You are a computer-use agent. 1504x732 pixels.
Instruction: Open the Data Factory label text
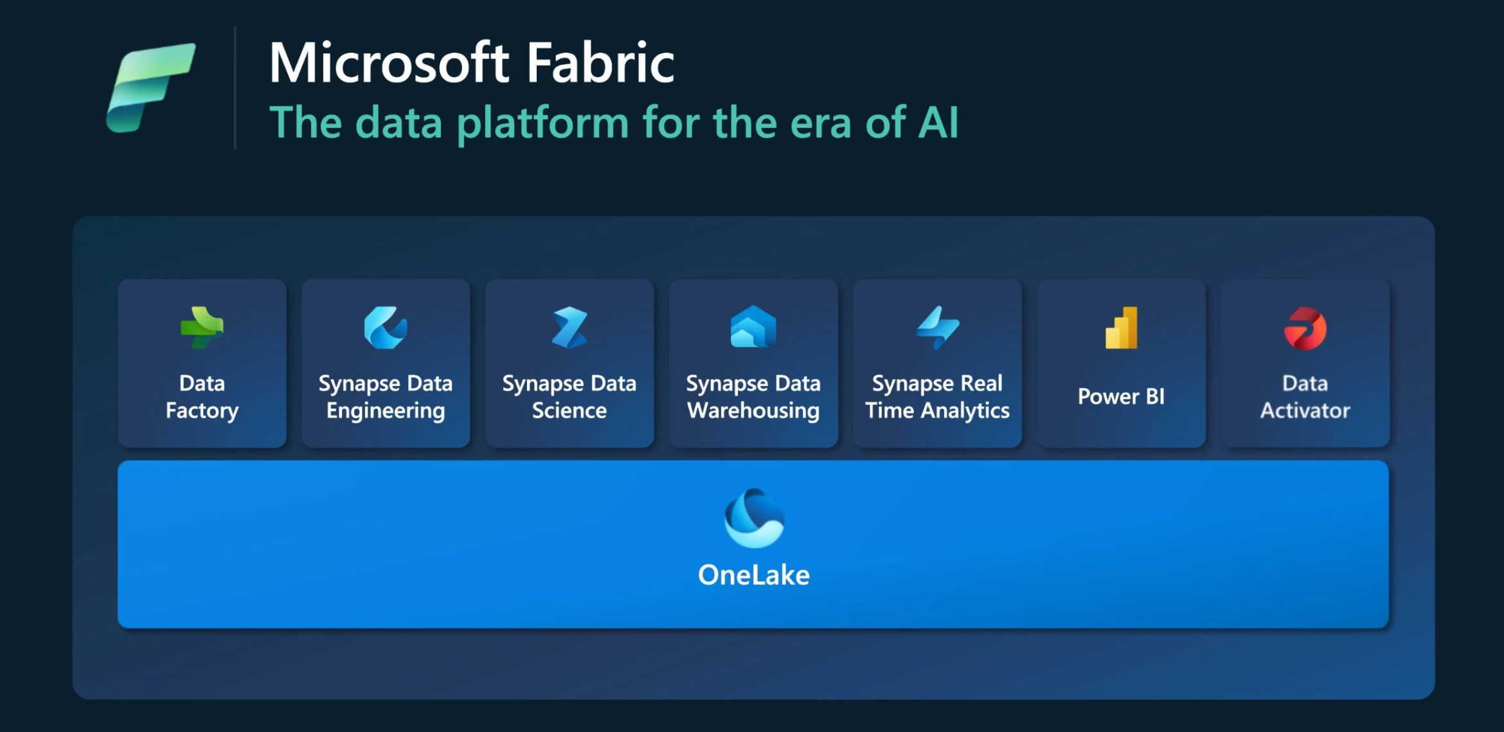202,397
